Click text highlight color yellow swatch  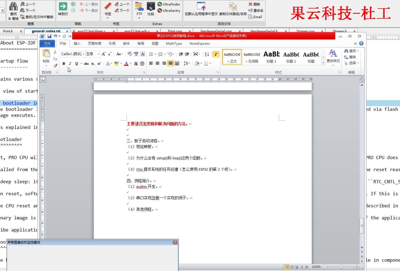116,63
